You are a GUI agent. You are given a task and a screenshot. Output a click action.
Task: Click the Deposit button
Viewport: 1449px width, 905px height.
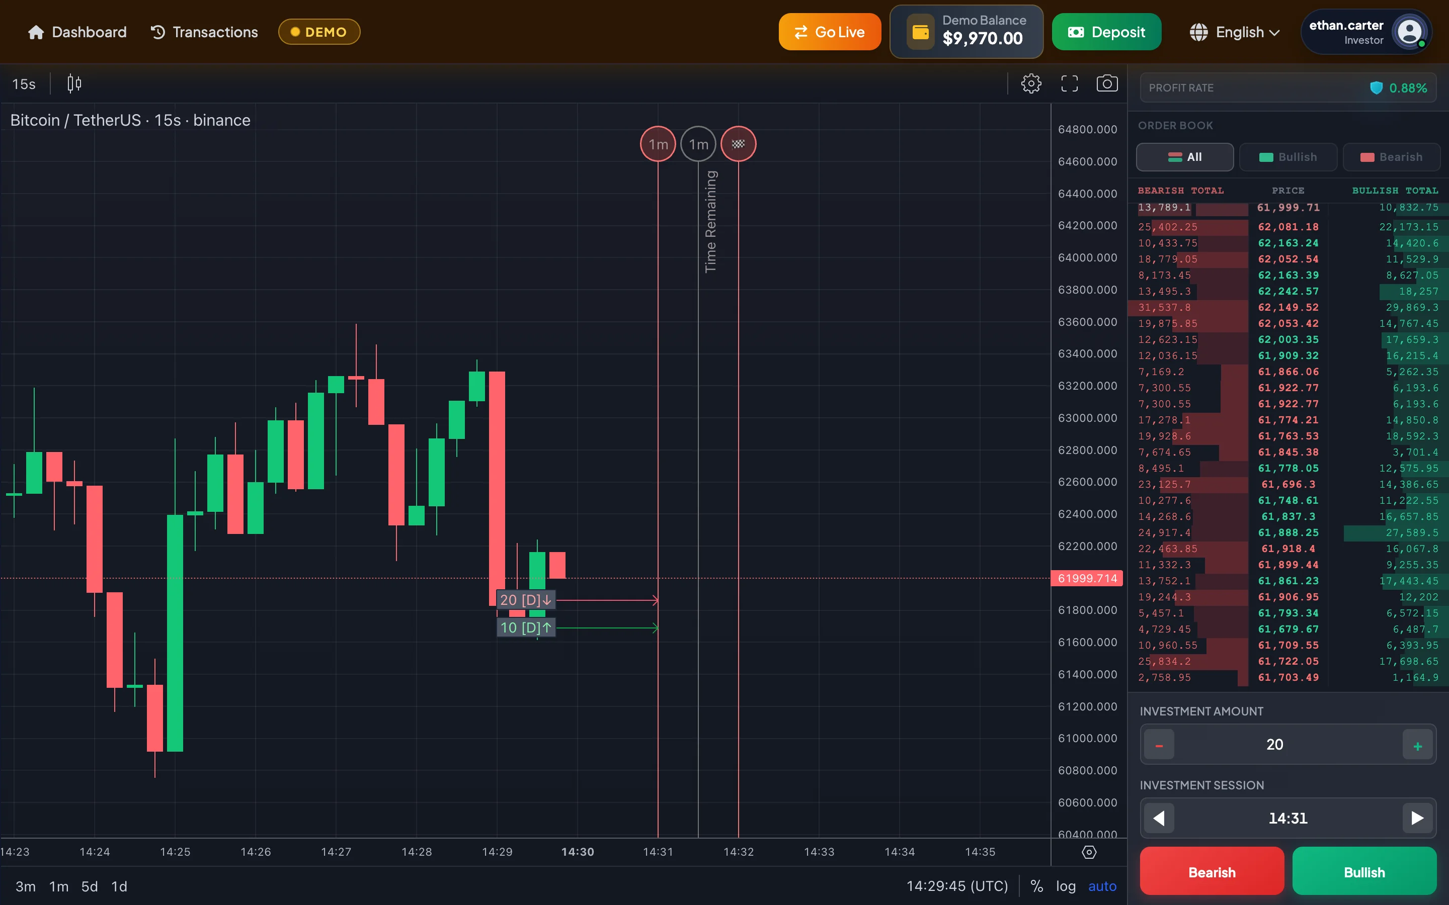click(1106, 32)
